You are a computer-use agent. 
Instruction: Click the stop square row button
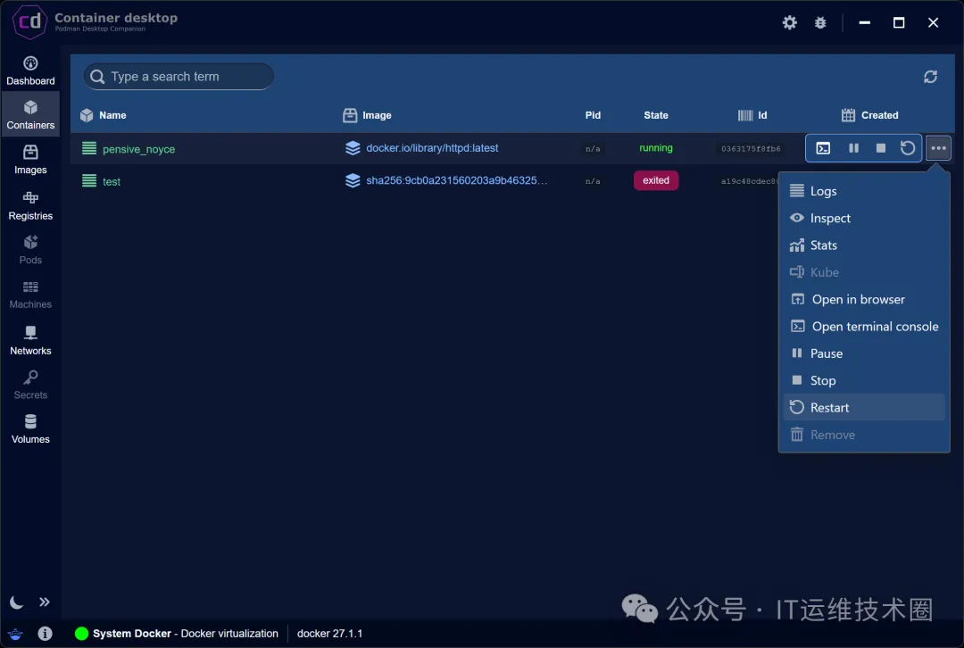pyautogui.click(x=881, y=148)
